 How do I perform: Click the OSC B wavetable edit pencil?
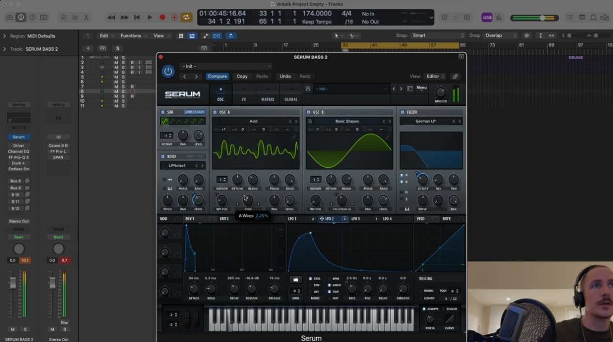(x=387, y=137)
